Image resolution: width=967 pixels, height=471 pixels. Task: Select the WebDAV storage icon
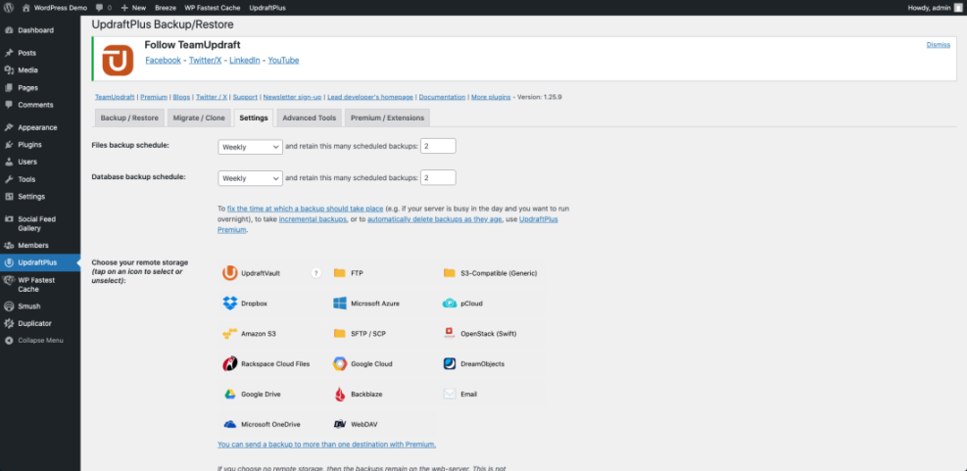tap(340, 424)
